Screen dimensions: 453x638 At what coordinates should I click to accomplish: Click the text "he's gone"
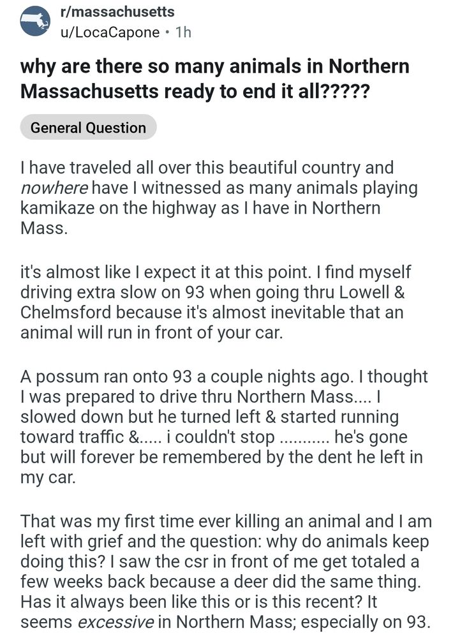[371, 436]
